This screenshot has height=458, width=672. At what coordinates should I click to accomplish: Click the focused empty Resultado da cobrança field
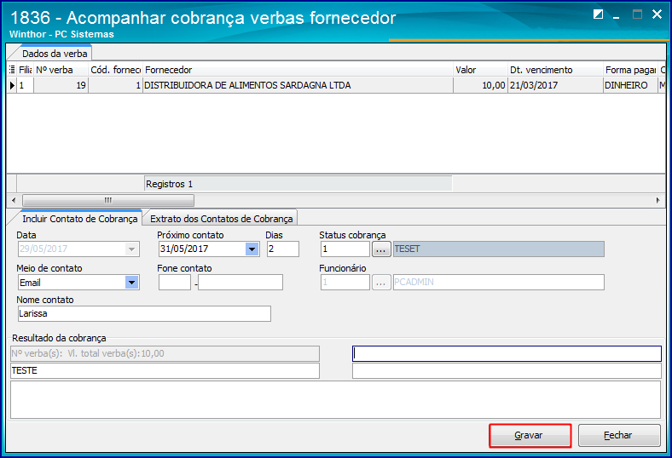pyautogui.click(x=507, y=353)
